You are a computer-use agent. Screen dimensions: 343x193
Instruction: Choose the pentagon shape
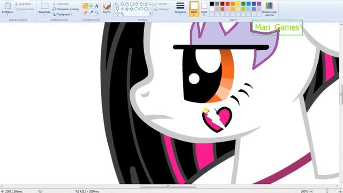(127, 4)
